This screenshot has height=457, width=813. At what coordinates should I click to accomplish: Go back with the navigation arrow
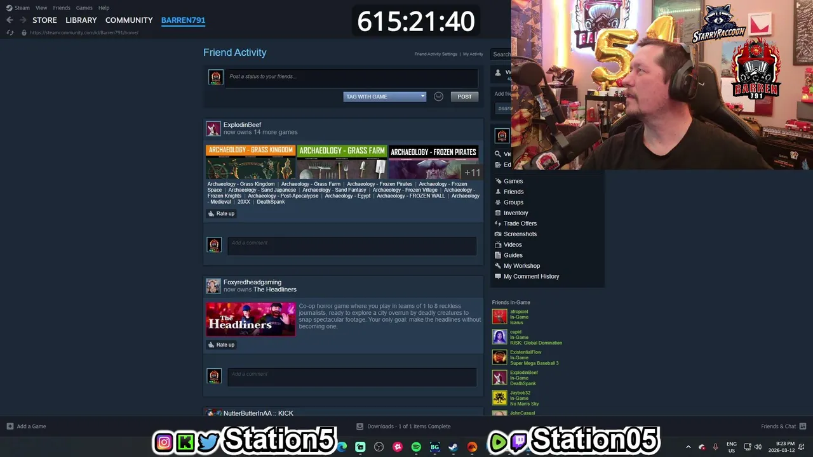click(10, 20)
